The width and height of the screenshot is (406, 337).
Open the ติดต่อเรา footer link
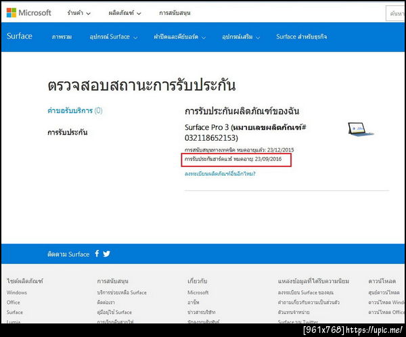click(x=106, y=302)
